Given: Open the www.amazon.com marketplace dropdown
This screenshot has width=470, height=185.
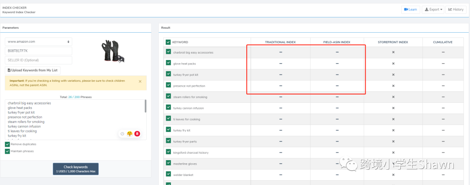Looking at the screenshot, I should (38, 42).
